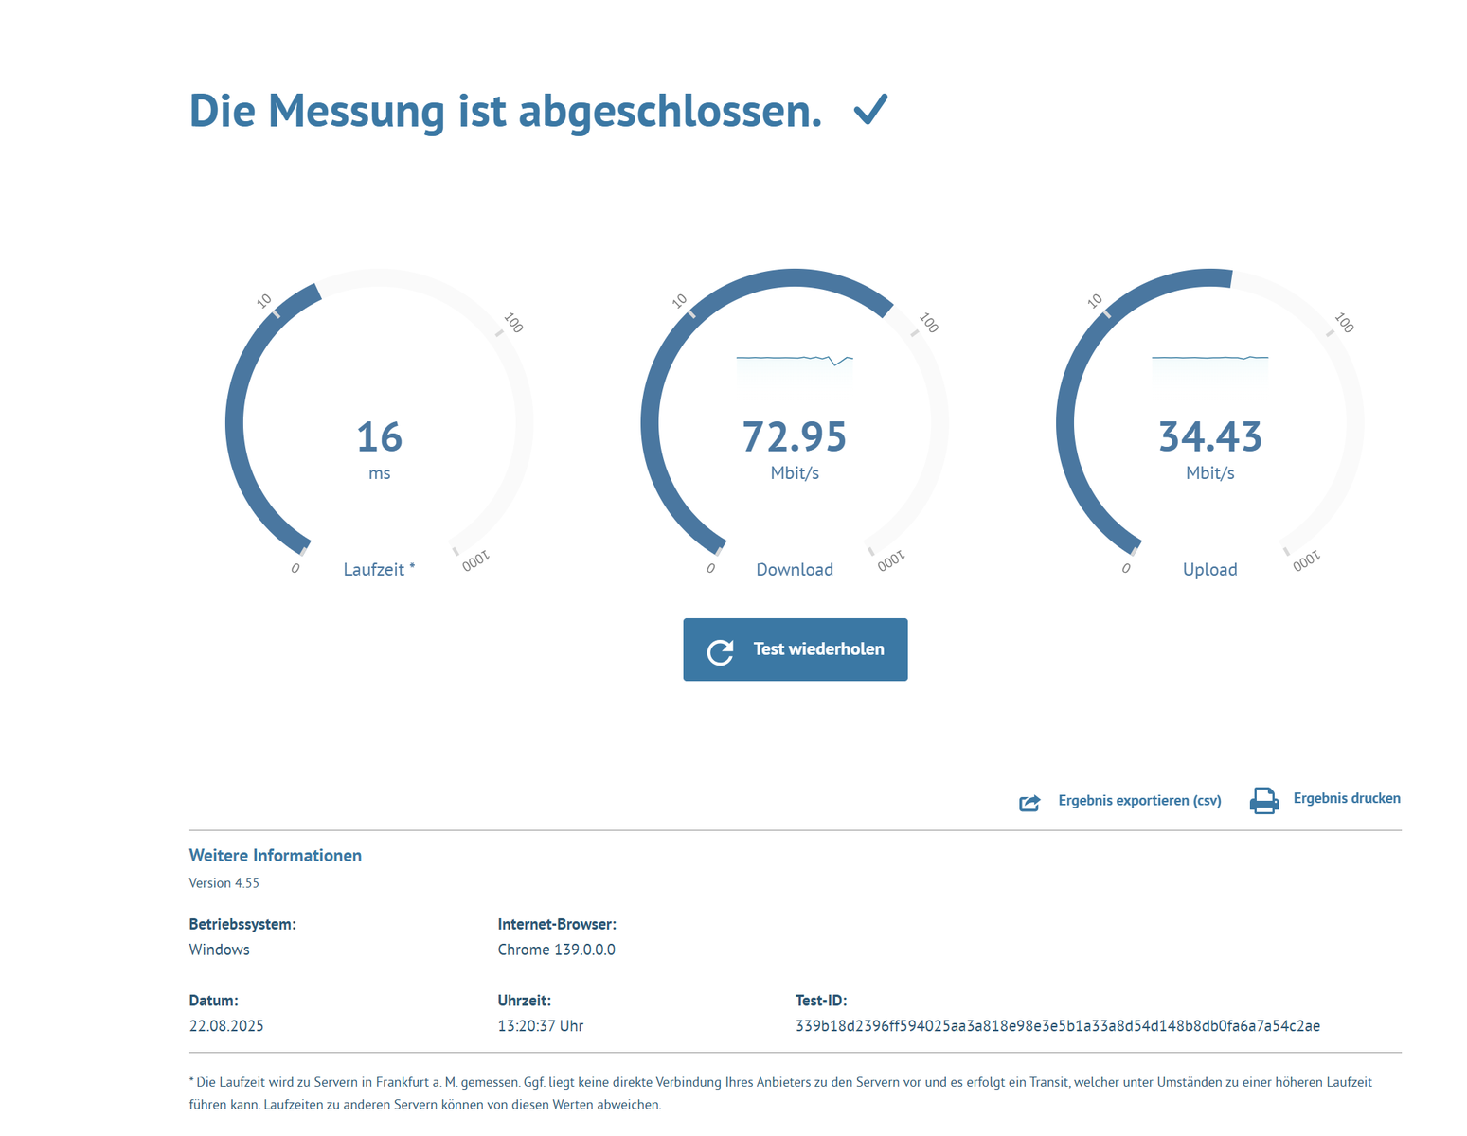Click the download speed sparkline graph
This screenshot has width=1467, height=1136.
795,364
